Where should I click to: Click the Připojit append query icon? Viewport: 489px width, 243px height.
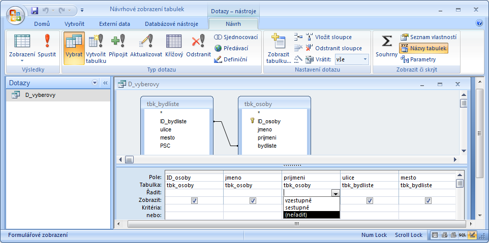(118, 46)
